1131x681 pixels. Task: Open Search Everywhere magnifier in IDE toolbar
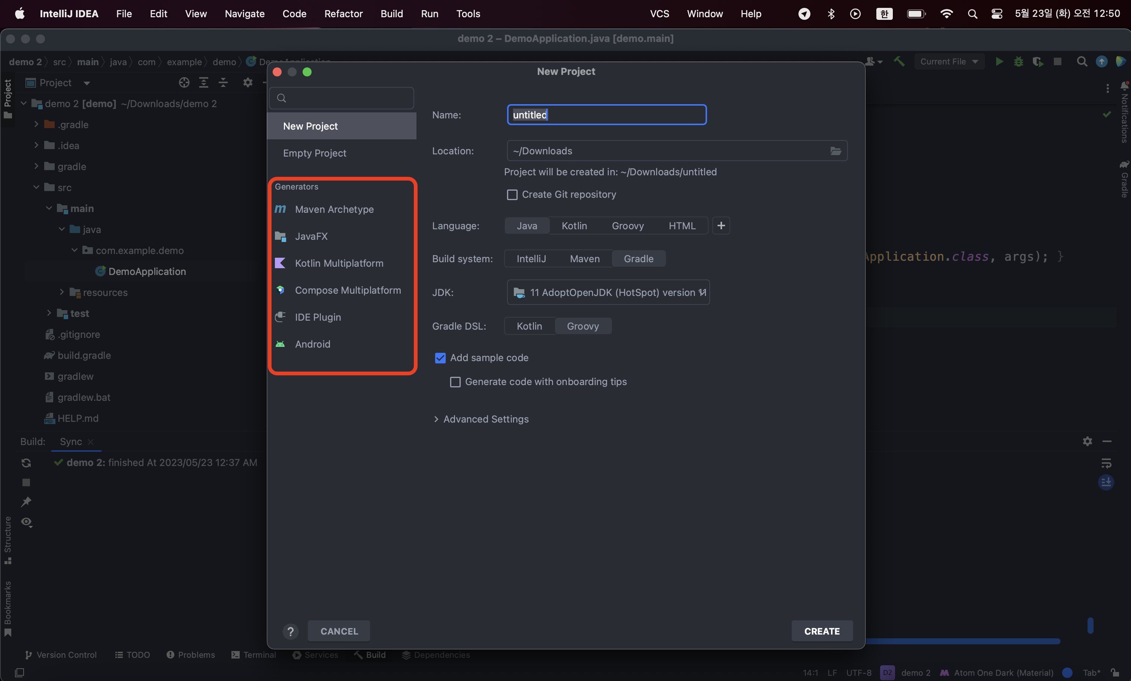click(1082, 61)
